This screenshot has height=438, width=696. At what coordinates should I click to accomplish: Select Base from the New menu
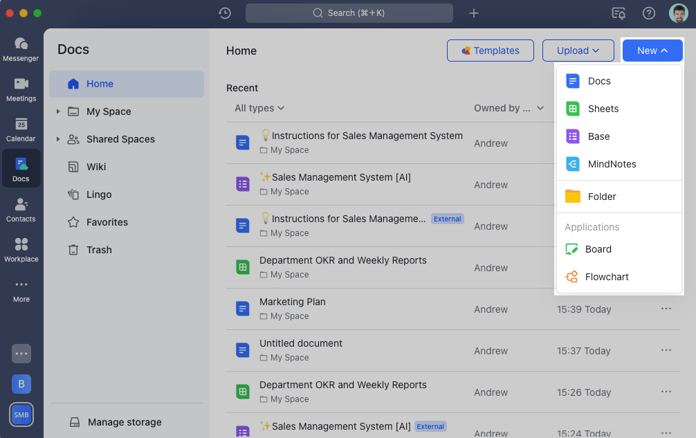click(598, 136)
